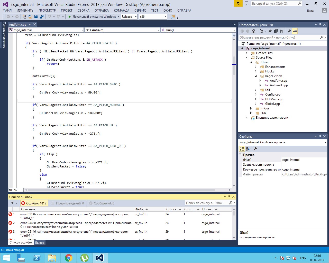Expand the Hooks folder
The width and height of the screenshot is (329, 263).
pos(256,71)
